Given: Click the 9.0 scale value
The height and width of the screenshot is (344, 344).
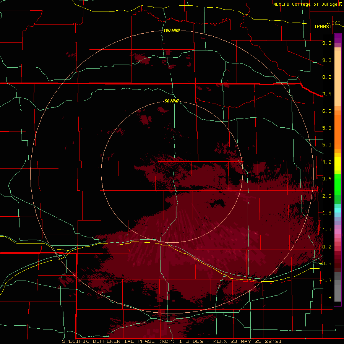Looking at the screenshot, I should [x=327, y=60].
